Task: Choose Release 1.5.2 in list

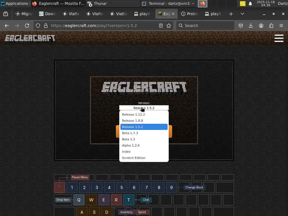Action: 144,127
